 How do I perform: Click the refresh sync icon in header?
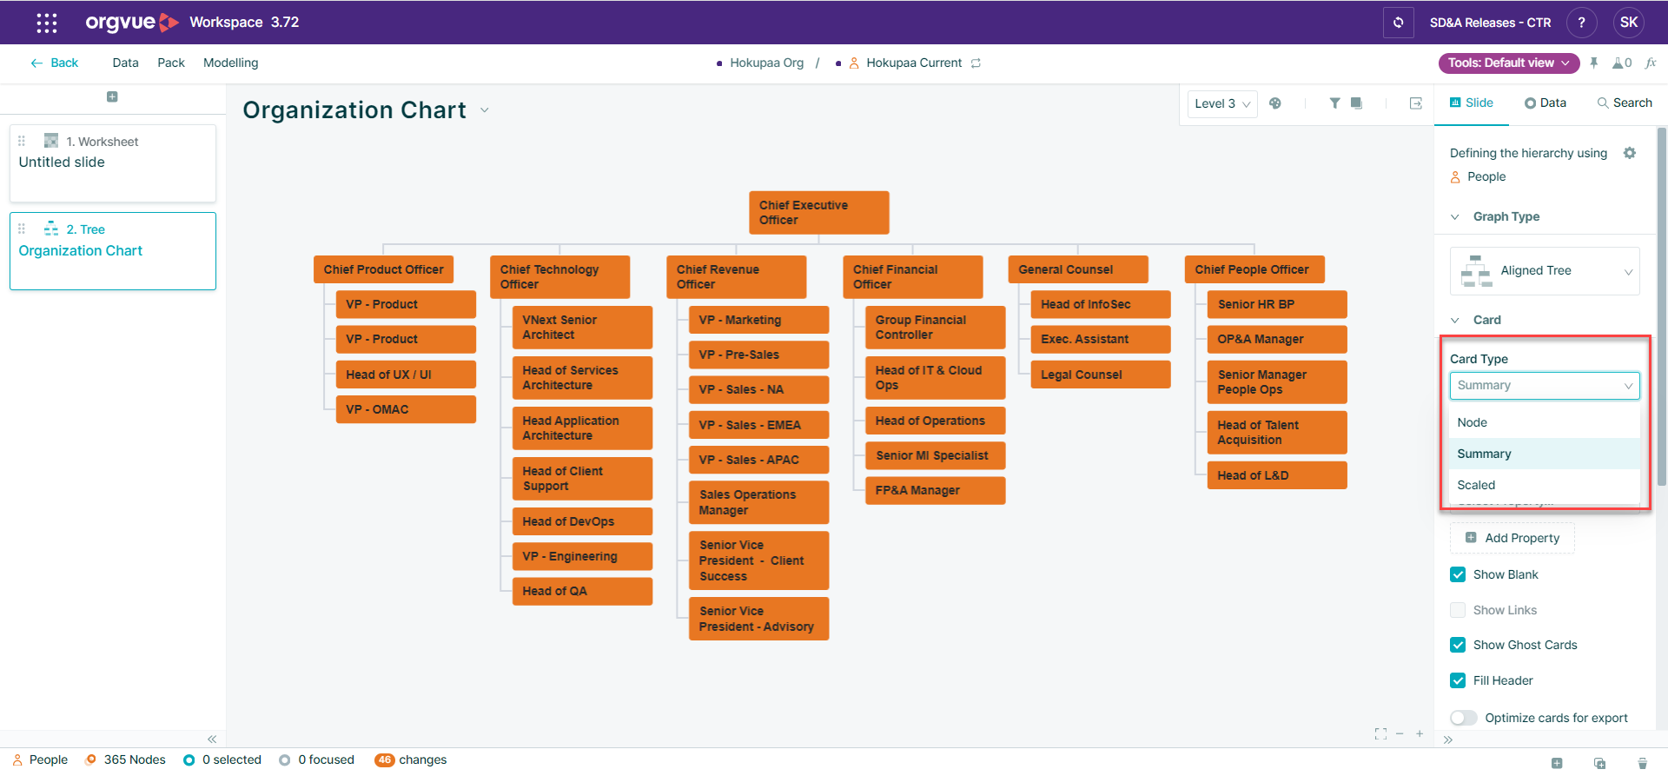pos(1398,23)
